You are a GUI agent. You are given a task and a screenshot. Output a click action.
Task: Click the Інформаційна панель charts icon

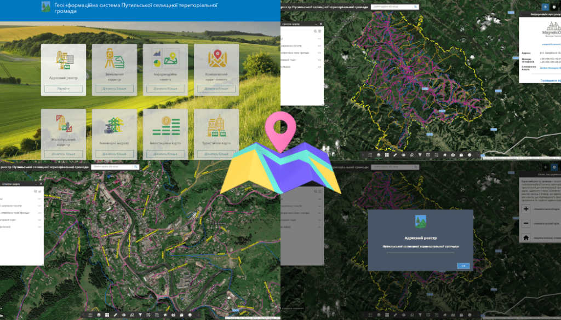(x=165, y=59)
